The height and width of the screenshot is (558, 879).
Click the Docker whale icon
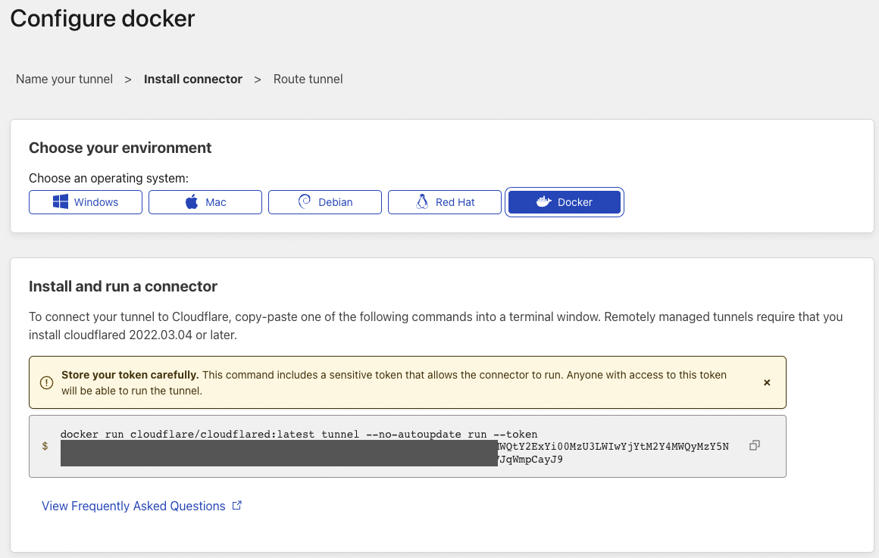coord(543,202)
